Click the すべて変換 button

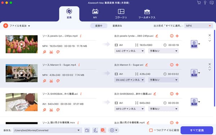[x=197, y=130]
